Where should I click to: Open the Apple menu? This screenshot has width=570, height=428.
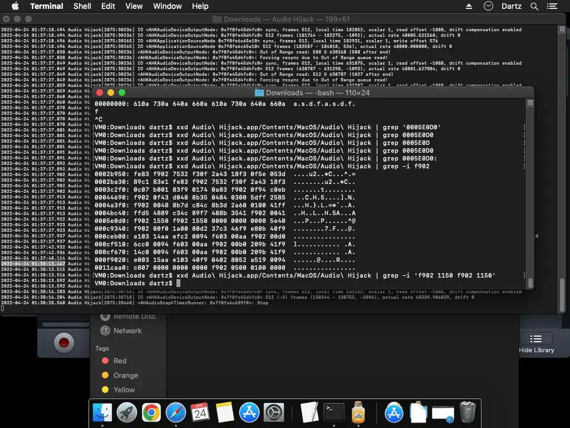[x=15, y=6]
